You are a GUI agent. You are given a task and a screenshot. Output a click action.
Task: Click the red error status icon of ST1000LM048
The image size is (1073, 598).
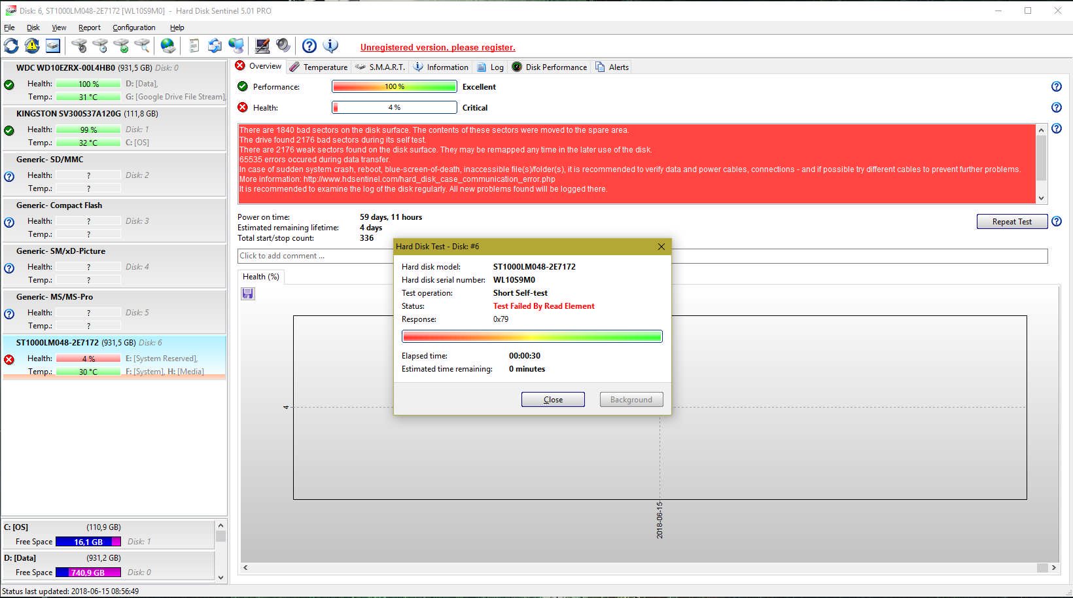(9, 359)
